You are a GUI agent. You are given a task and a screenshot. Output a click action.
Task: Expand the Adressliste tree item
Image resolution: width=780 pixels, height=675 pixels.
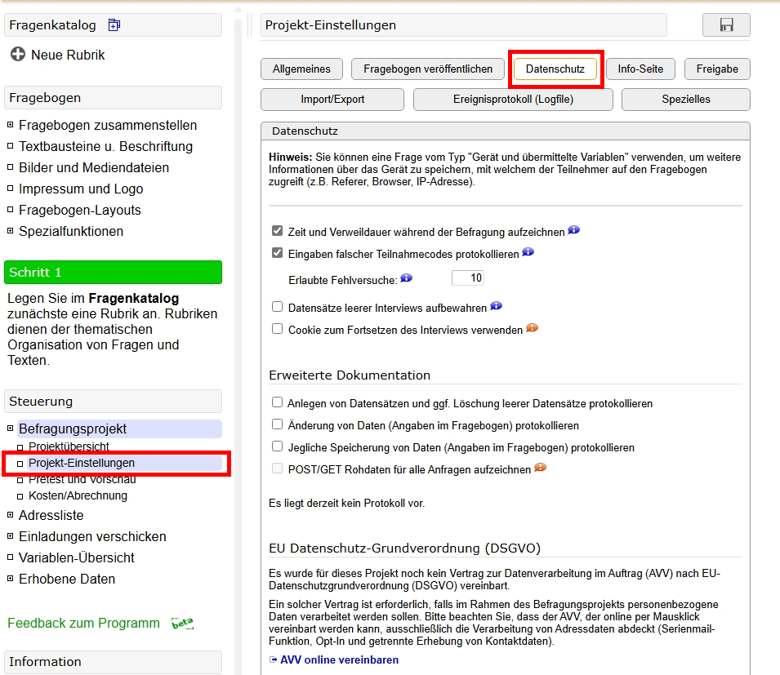click(x=8, y=515)
